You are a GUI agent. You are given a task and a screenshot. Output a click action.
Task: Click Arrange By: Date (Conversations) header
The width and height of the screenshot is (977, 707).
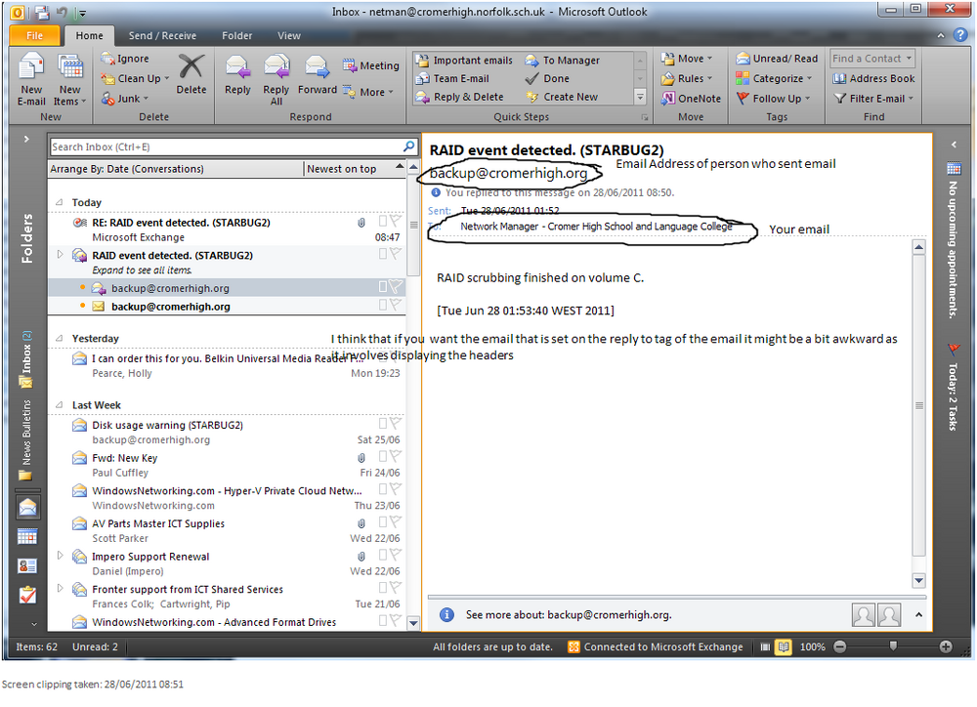176,169
